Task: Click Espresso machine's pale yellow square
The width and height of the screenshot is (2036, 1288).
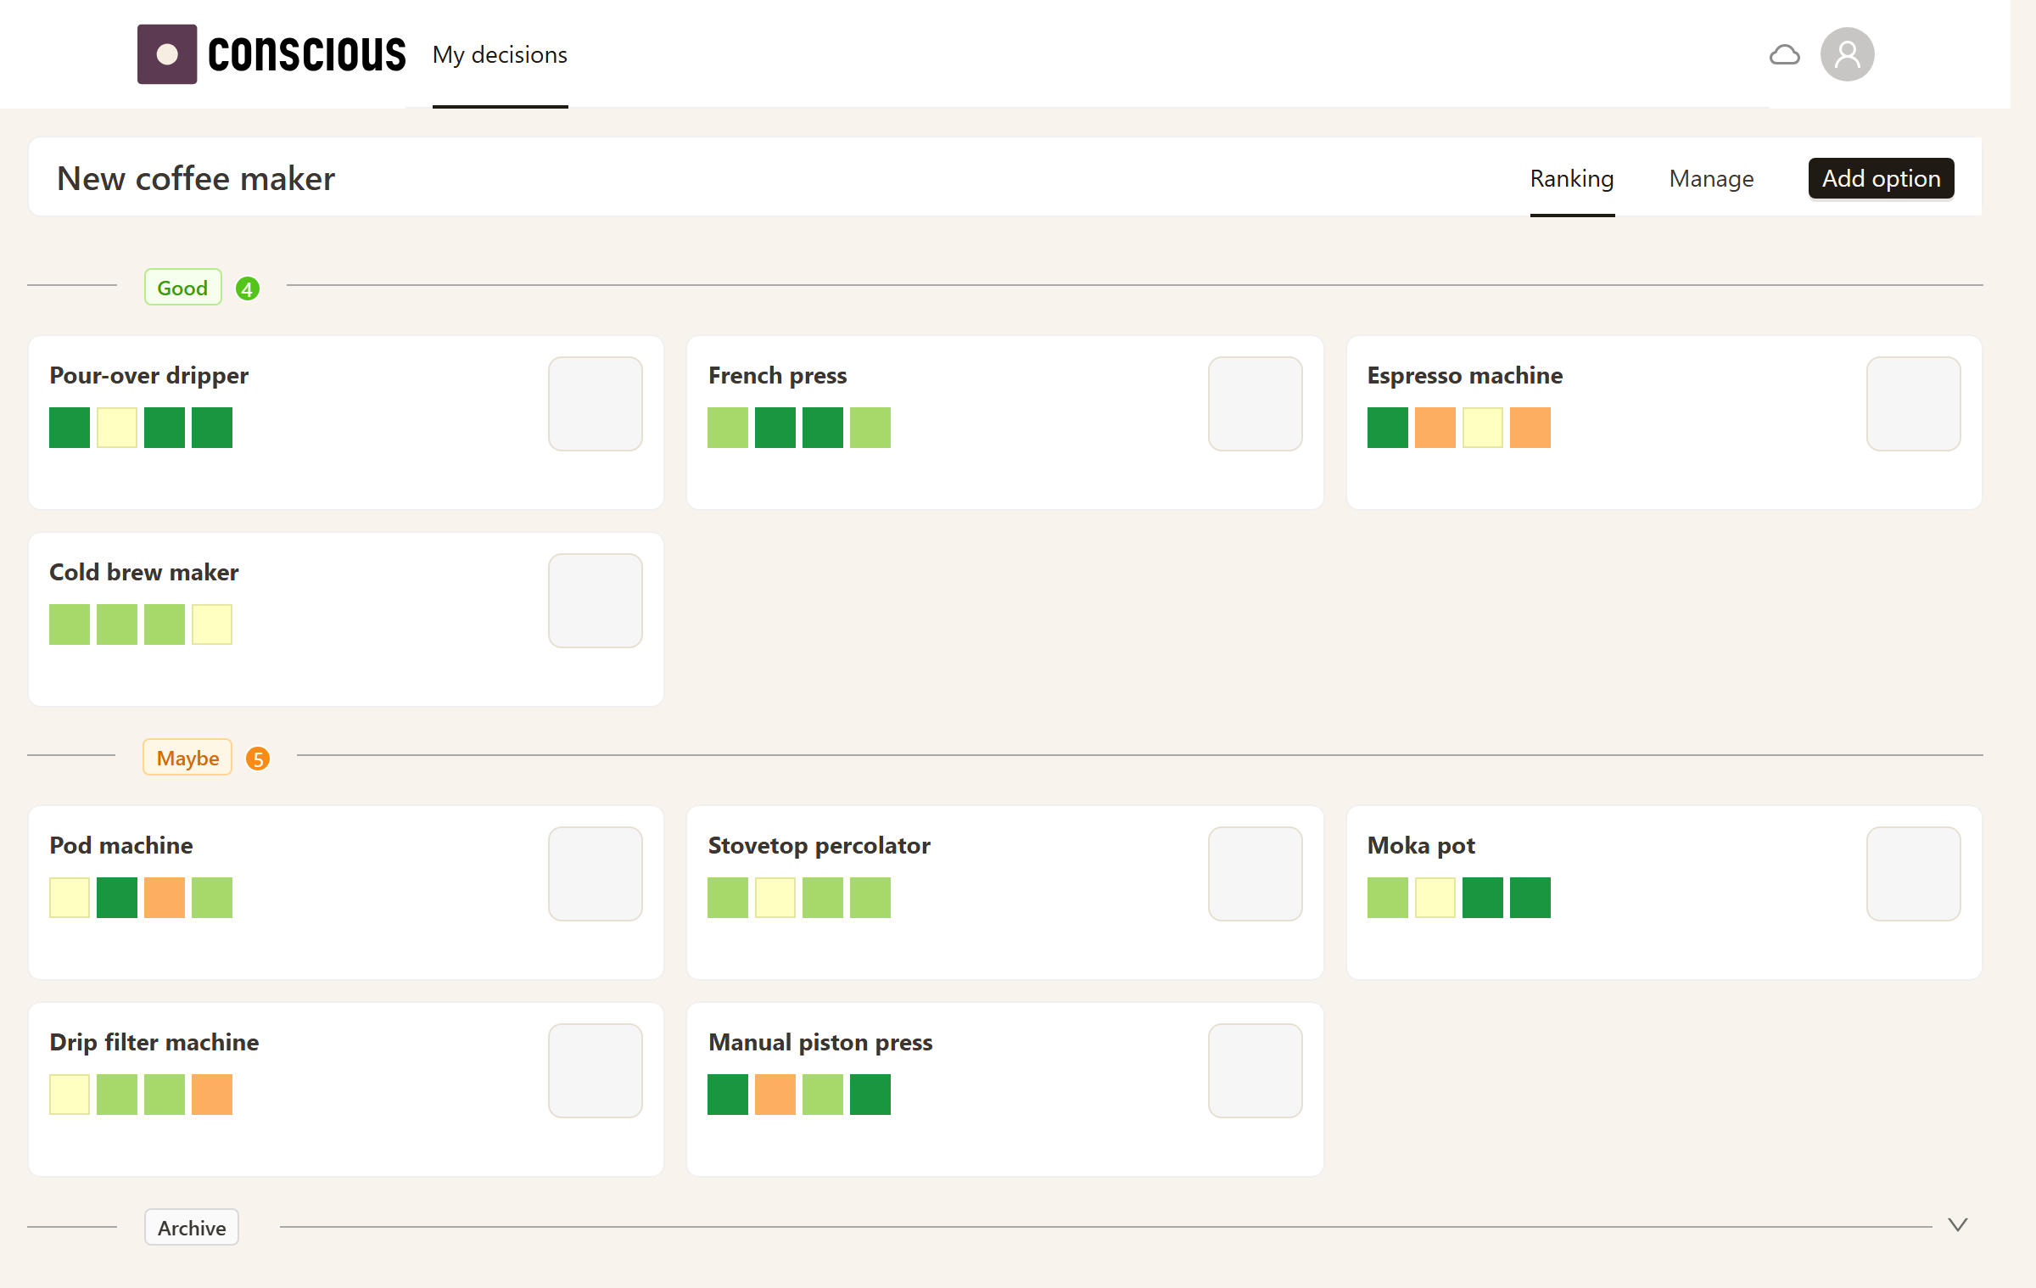Action: click(1483, 428)
